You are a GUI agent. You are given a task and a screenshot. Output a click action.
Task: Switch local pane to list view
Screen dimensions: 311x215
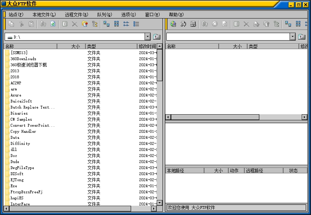pyautogui.click(x=126, y=24)
